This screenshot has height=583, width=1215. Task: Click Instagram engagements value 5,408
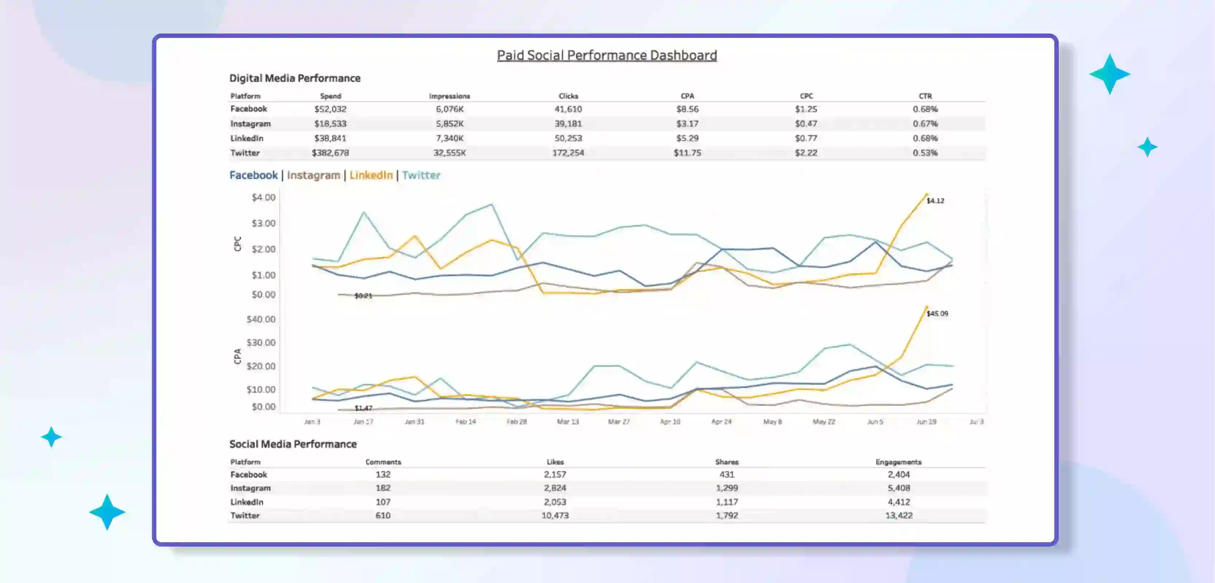pyautogui.click(x=899, y=488)
